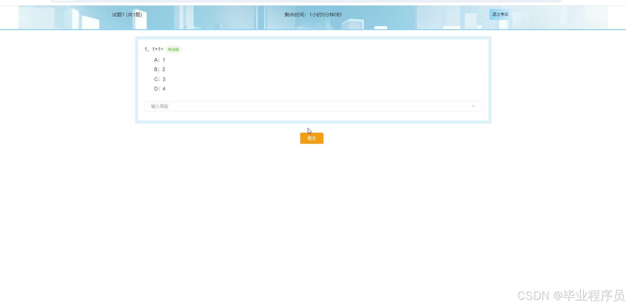Click option text B: 2
This screenshot has width=626, height=306.
click(160, 69)
